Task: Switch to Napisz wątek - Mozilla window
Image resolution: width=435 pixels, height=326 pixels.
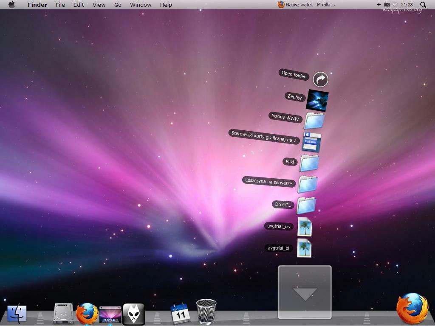Action: 306,5
